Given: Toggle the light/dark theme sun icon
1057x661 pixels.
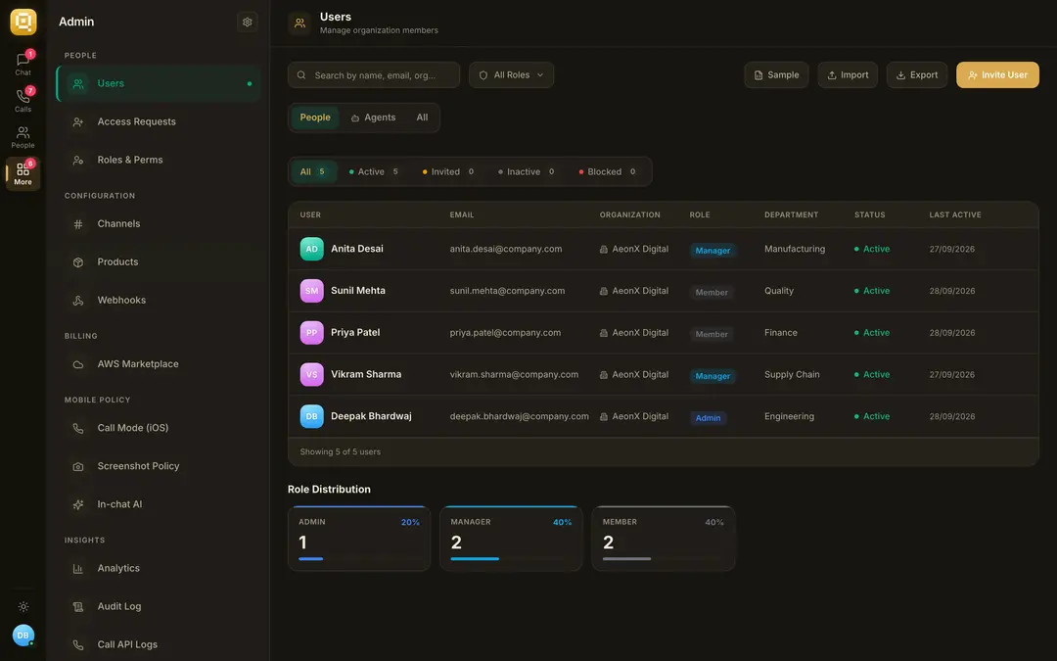Looking at the screenshot, I should pyautogui.click(x=23, y=606).
